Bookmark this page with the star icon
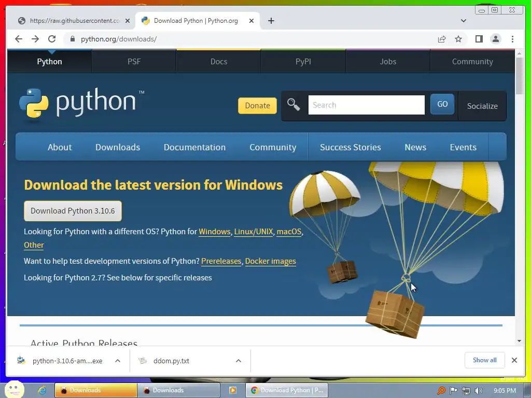The width and height of the screenshot is (531, 398). tap(458, 39)
